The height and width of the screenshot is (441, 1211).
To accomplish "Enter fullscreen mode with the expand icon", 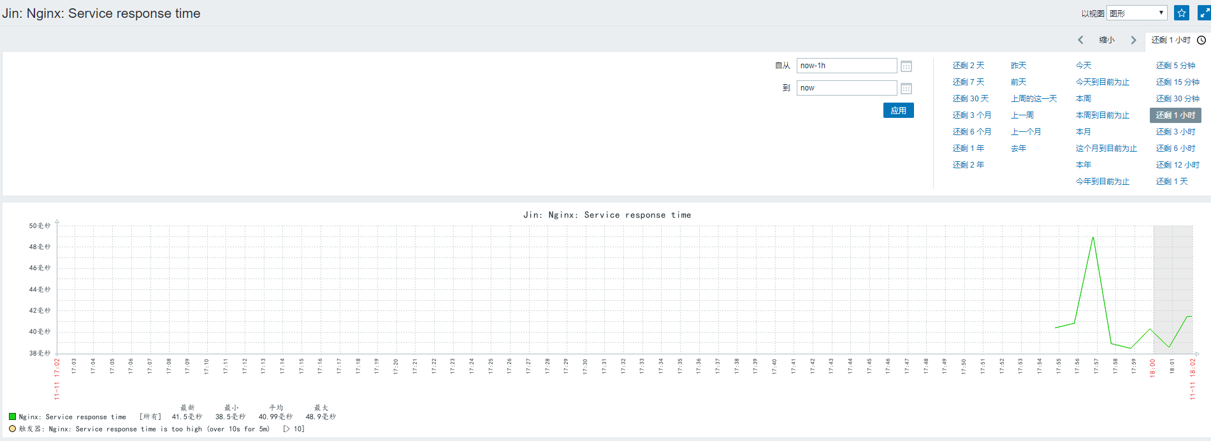I will tap(1203, 13).
